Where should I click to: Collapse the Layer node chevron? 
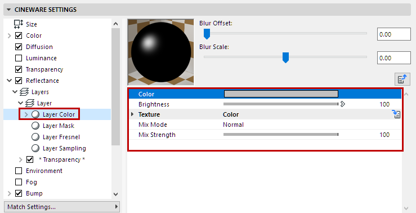pyautogui.click(x=20, y=103)
